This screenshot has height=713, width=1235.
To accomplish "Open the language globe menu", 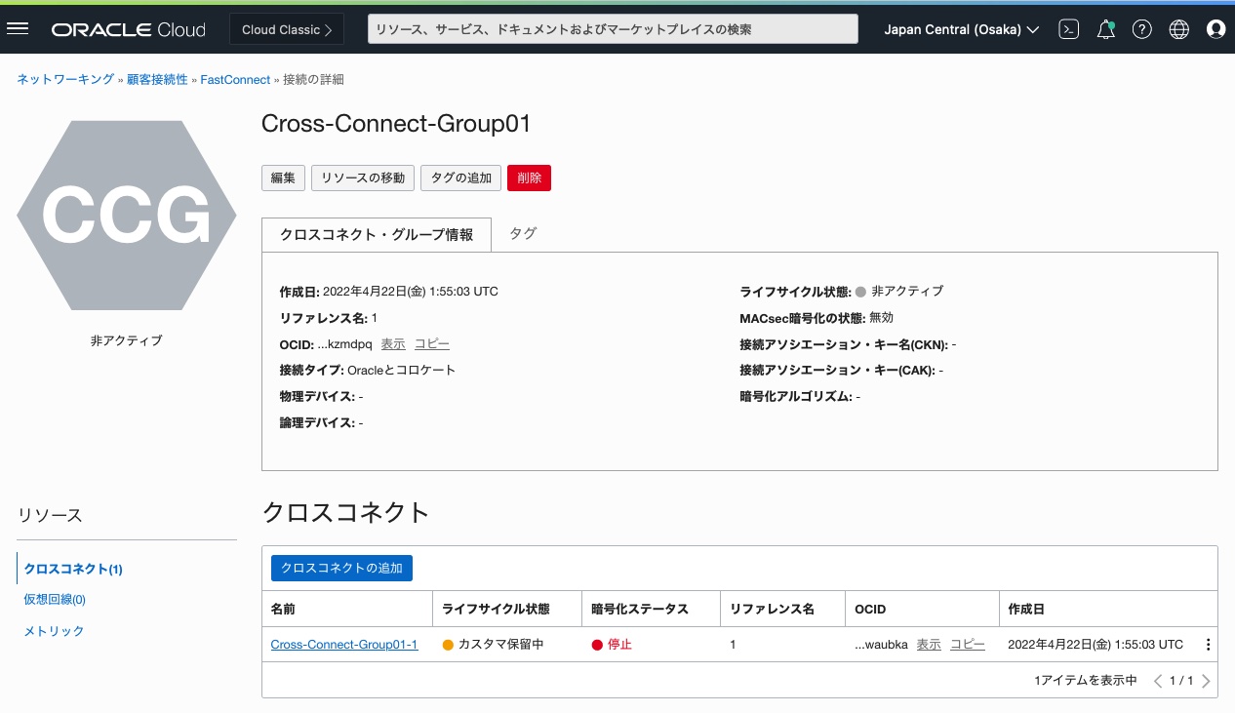I will click(x=1178, y=28).
